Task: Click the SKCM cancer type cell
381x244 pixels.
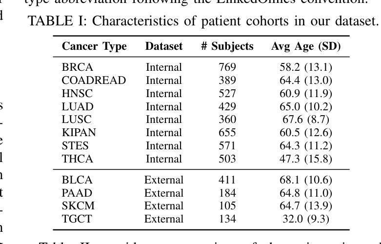Action: (x=78, y=206)
